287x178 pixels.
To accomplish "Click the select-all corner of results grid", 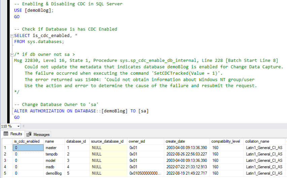I will (7, 141).
